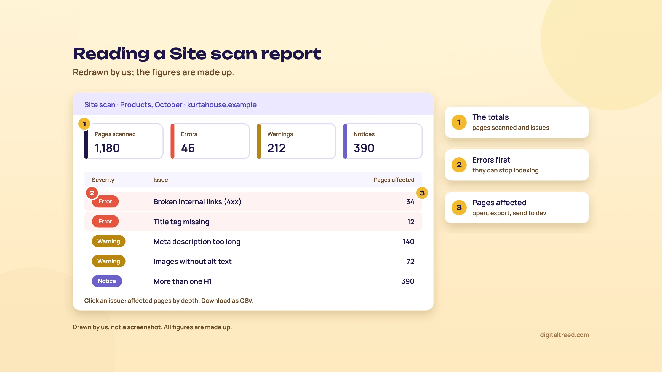Screen dimensions: 662x372
Task: Click the Drawn by us, not a screenshot caption
Action: tap(152, 327)
